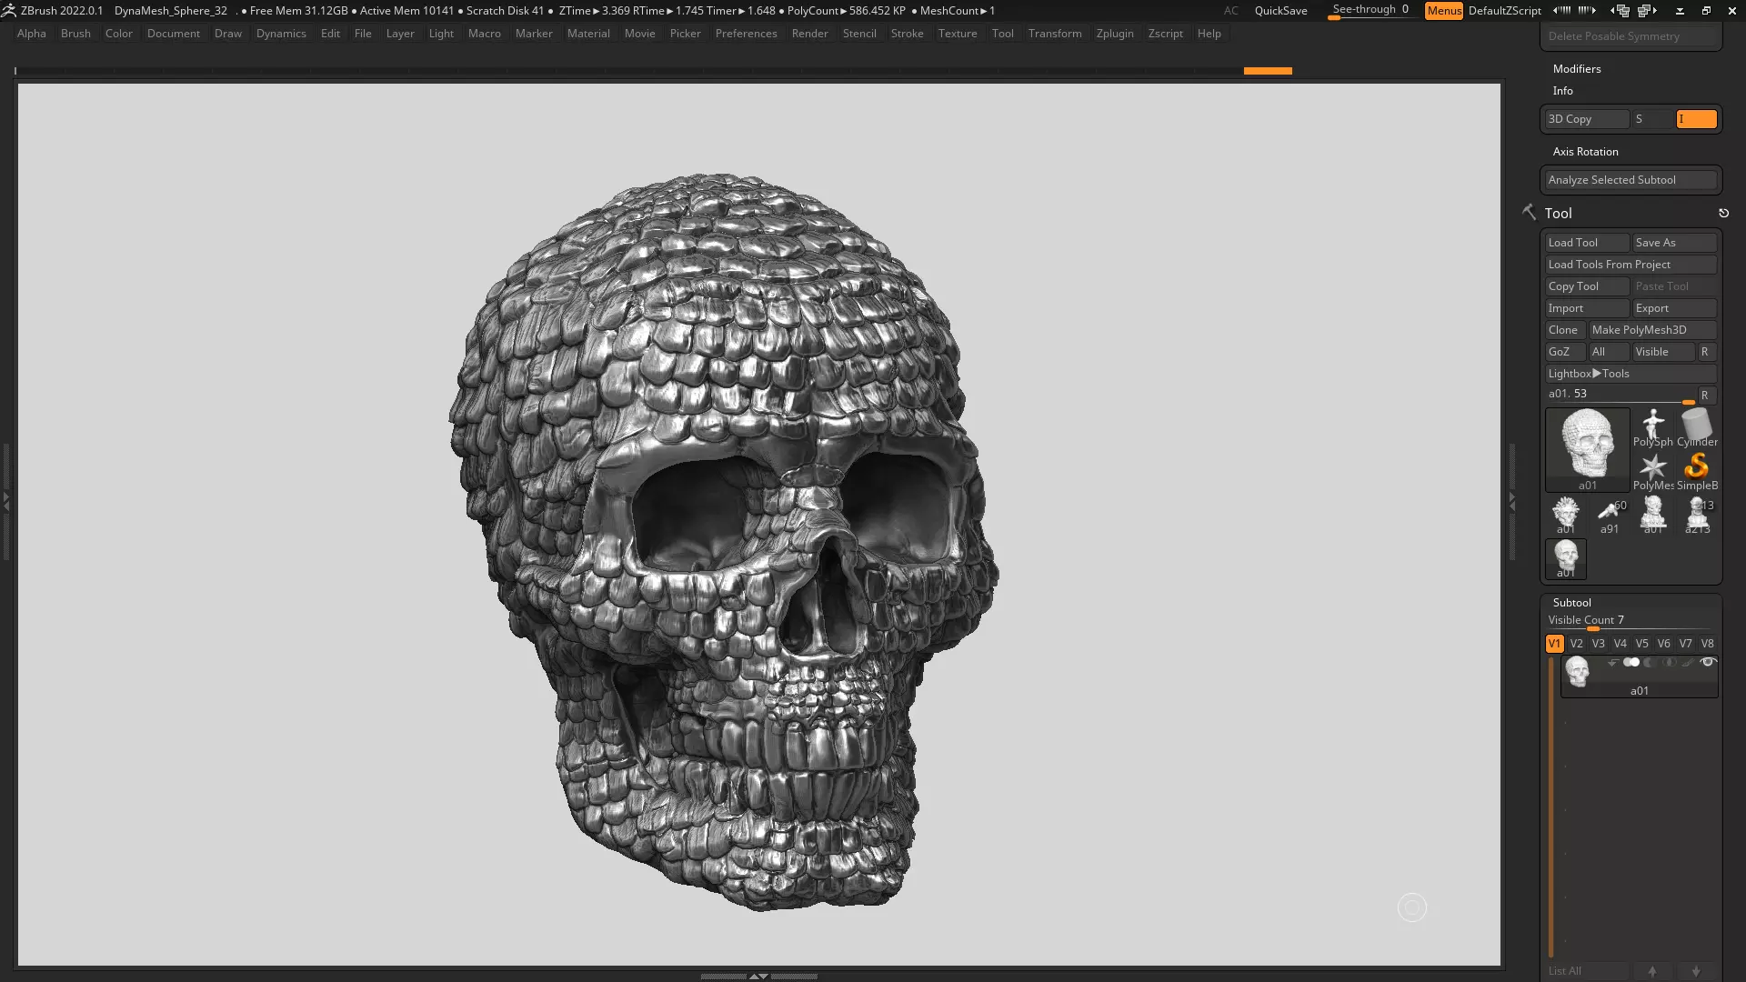1746x982 pixels.
Task: Collapse the Subtool section header
Action: (1571, 603)
